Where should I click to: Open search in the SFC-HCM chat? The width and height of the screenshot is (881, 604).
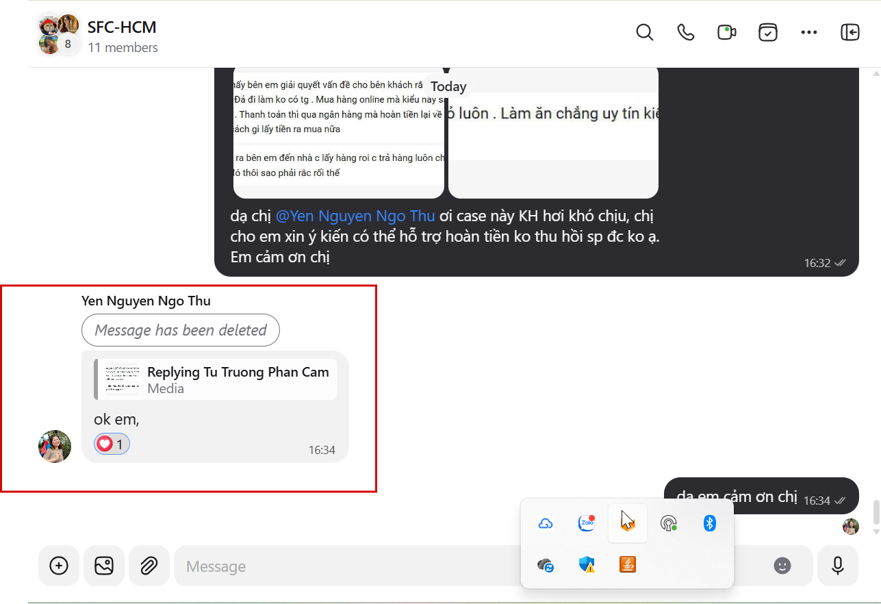[x=644, y=32]
